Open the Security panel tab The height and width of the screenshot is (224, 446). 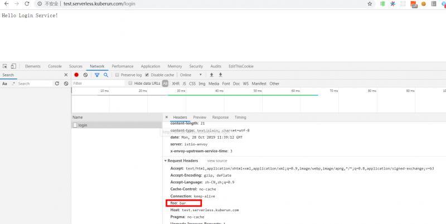pyautogui.click(x=196, y=66)
